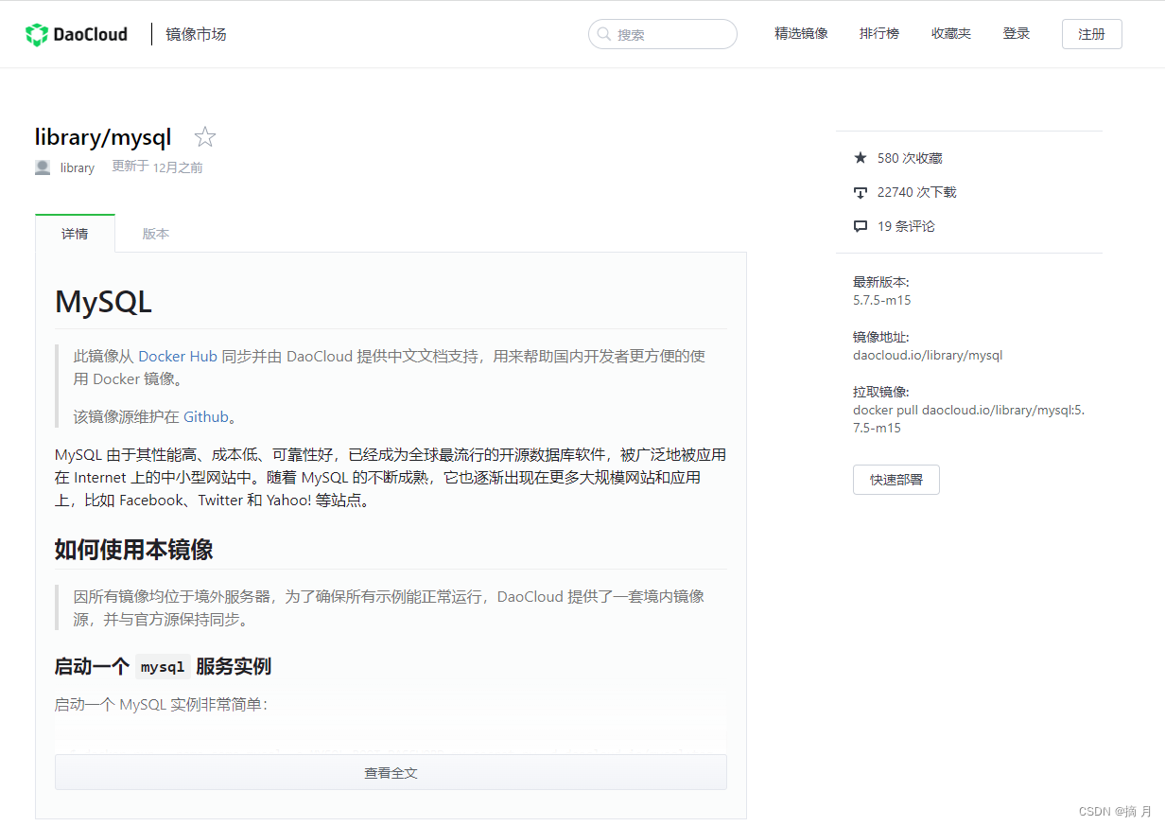Click the 如何使用本镜像 heading
The width and height of the screenshot is (1165, 826).
pos(133,550)
